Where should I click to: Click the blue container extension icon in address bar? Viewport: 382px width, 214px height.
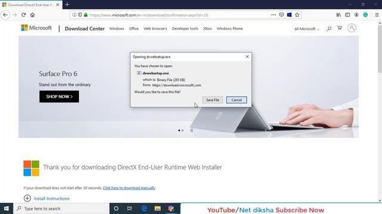(x=289, y=15)
